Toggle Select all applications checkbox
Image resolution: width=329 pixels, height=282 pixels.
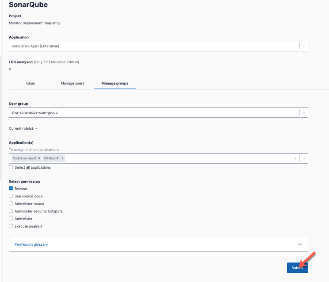[11, 167]
